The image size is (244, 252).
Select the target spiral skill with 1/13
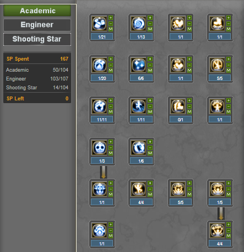click(138, 23)
